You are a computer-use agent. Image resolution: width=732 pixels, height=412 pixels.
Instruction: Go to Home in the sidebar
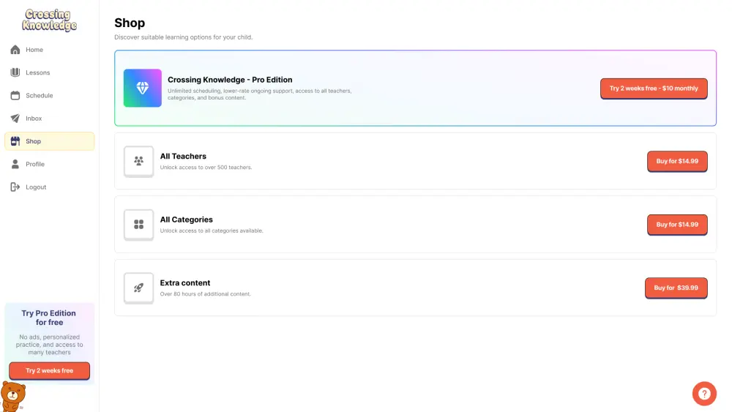(34, 50)
